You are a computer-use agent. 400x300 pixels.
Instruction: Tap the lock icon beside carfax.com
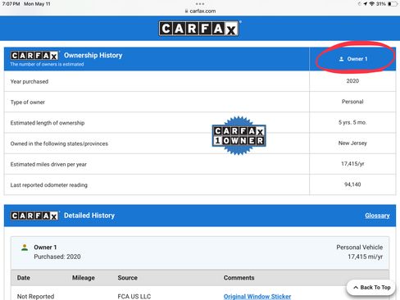[186, 11]
